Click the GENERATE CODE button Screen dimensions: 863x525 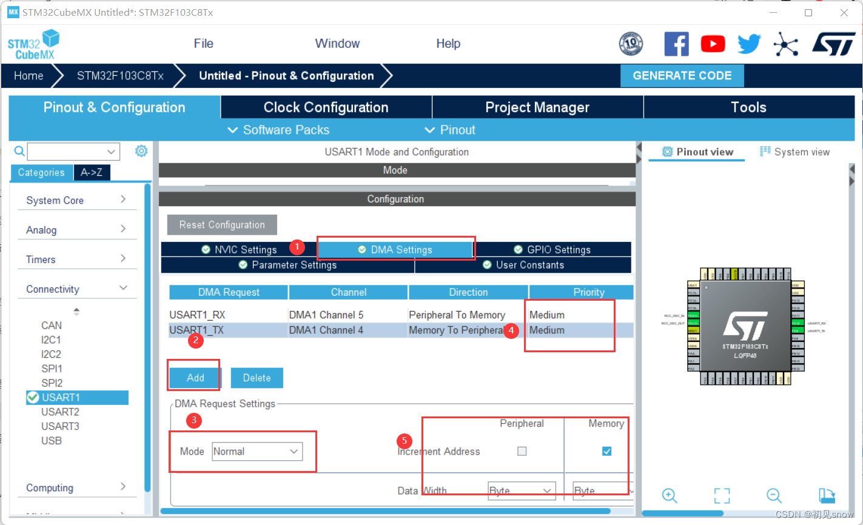682,76
